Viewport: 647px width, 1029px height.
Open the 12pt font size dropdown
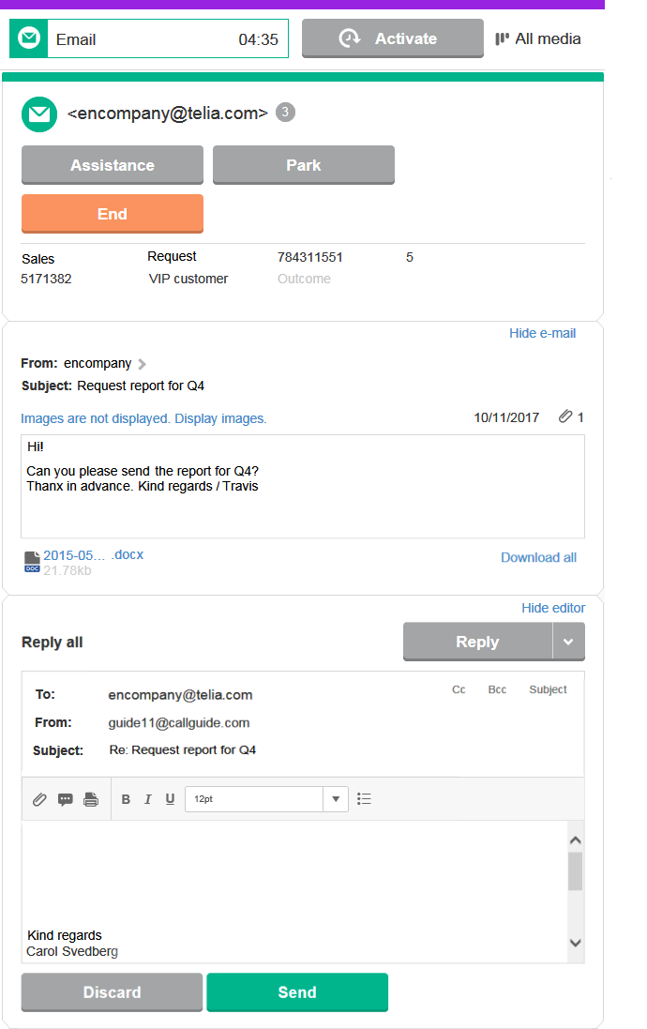tap(336, 799)
